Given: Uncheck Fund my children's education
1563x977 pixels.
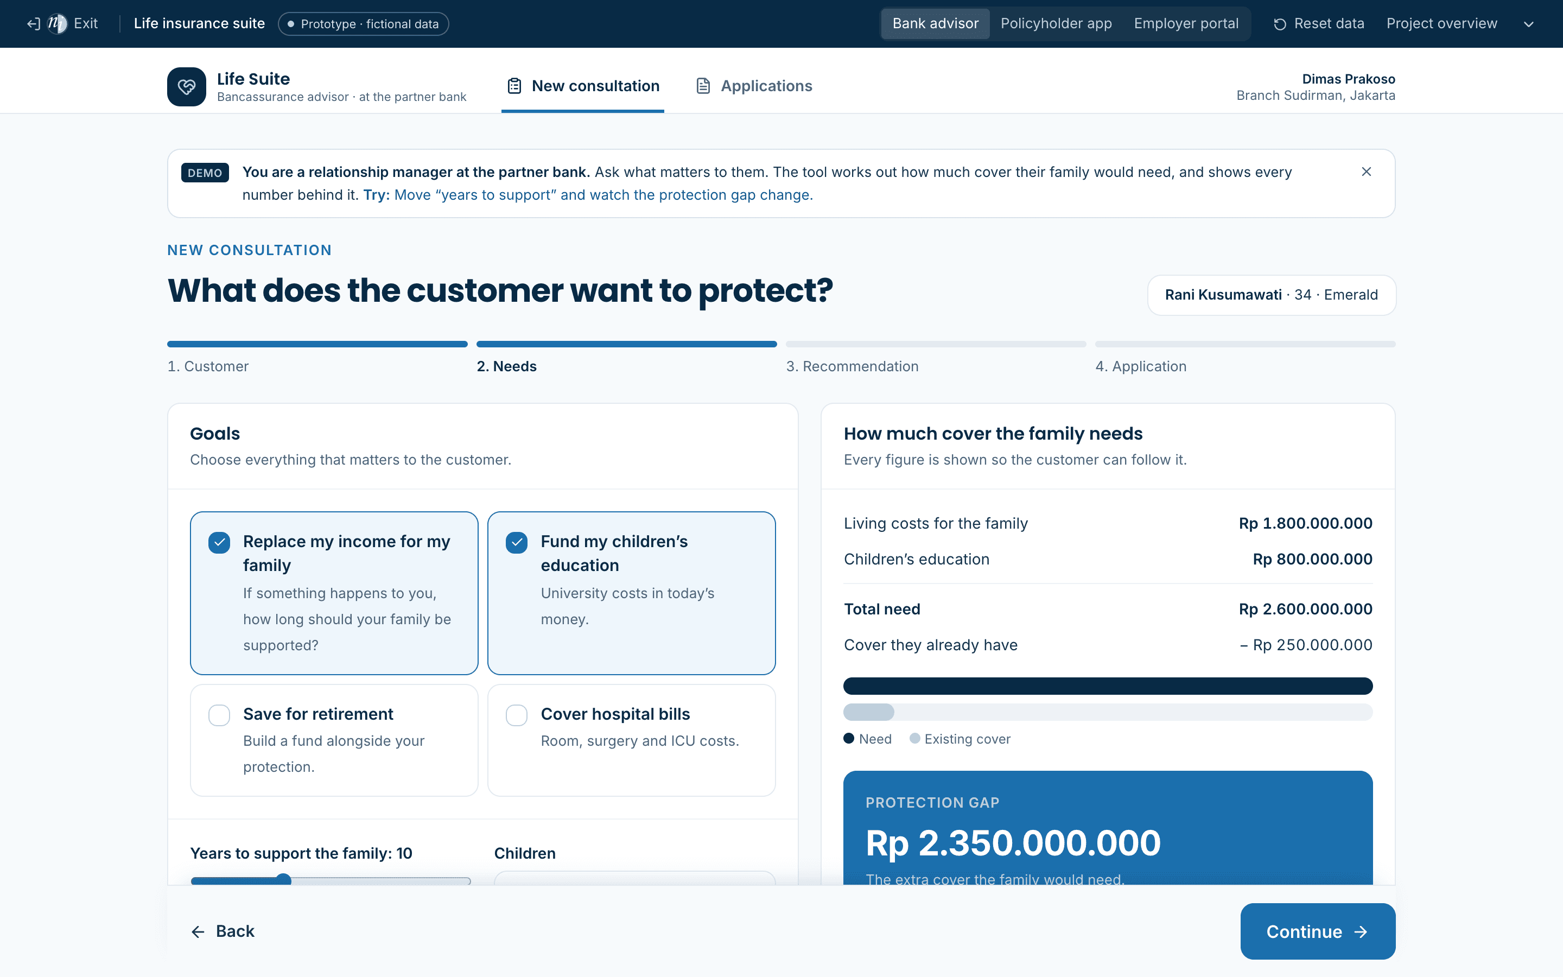Looking at the screenshot, I should [x=517, y=542].
